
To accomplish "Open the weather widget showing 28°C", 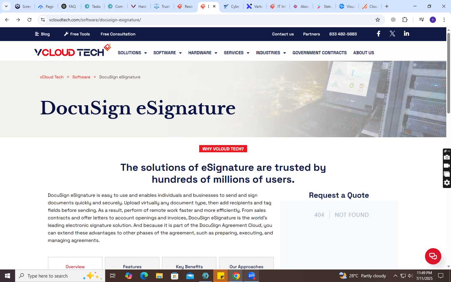I will tap(363, 276).
